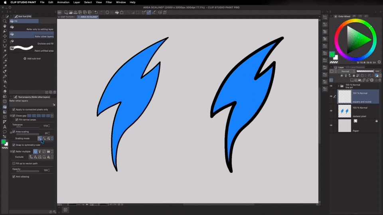
Task: Toggle Snap to symmetry ruler
Action: pos(14,145)
